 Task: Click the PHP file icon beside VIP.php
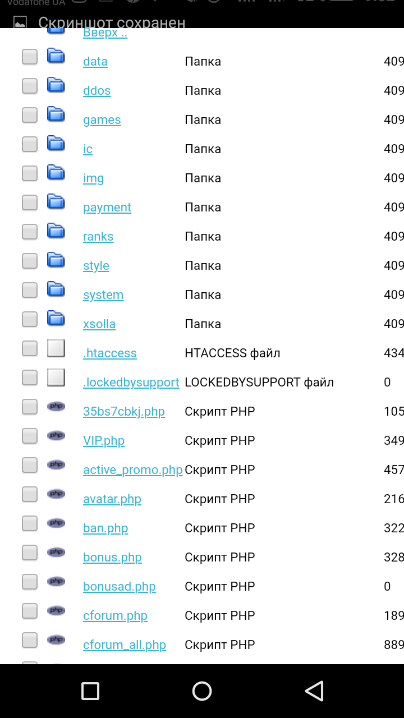[56, 435]
